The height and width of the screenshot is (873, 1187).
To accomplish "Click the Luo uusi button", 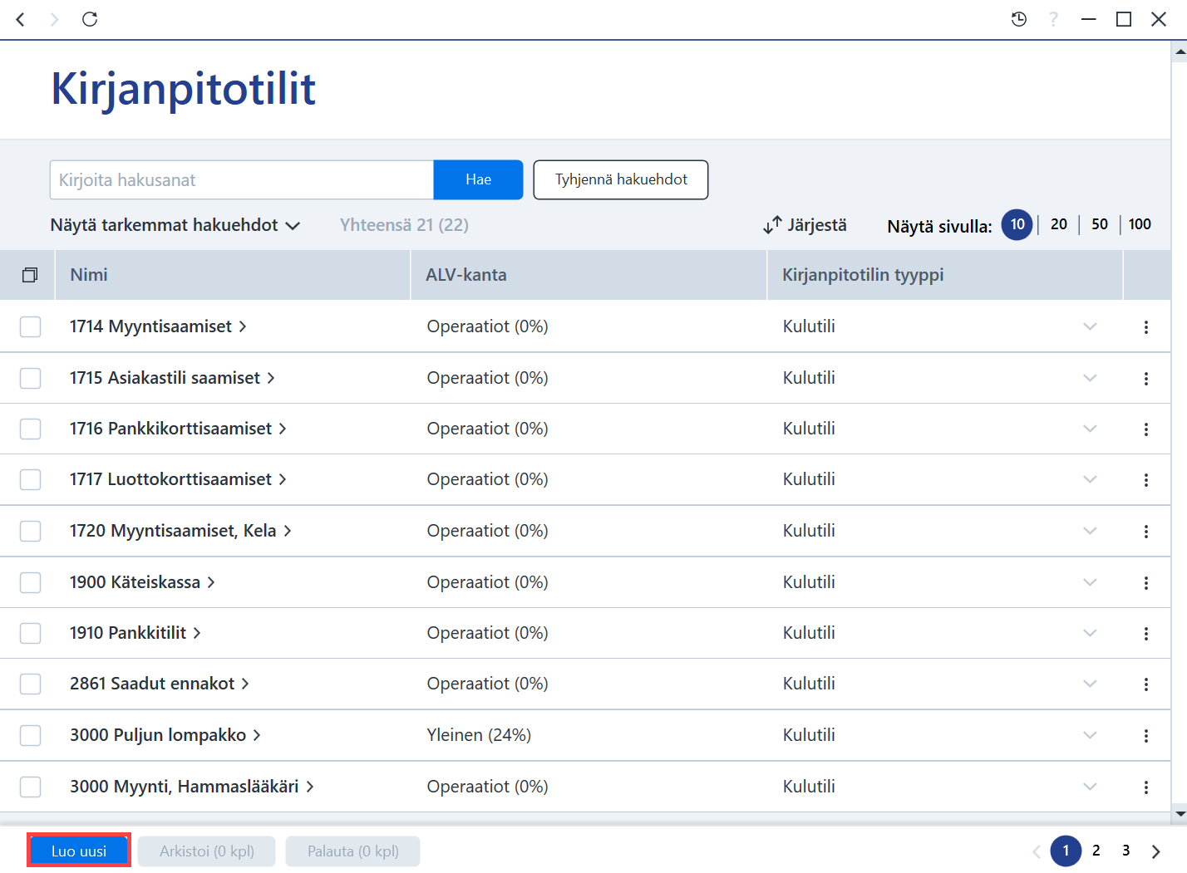I will [79, 851].
